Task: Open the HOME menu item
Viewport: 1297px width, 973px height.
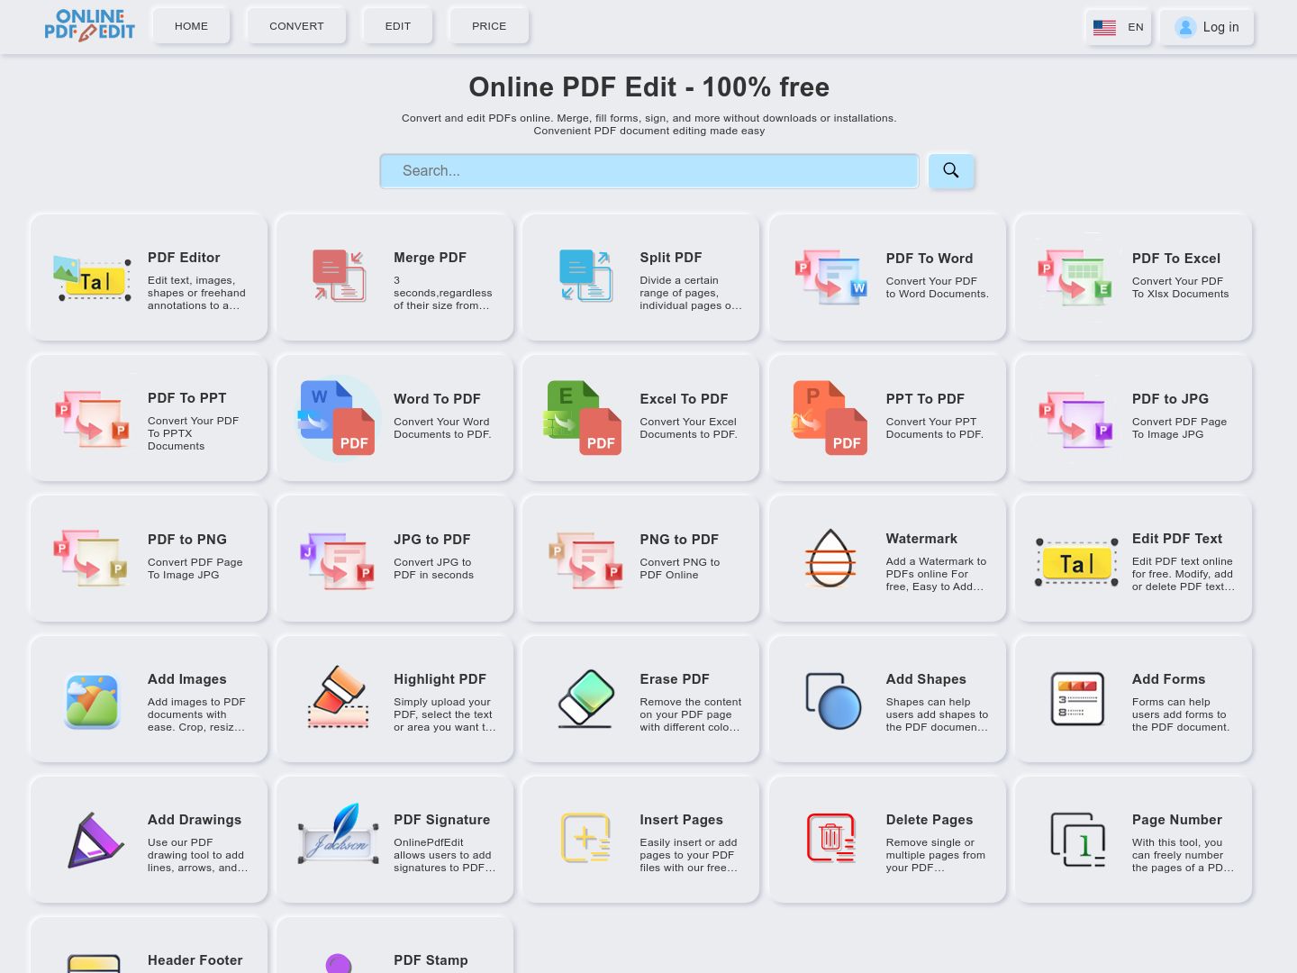Action: pyautogui.click(x=191, y=26)
